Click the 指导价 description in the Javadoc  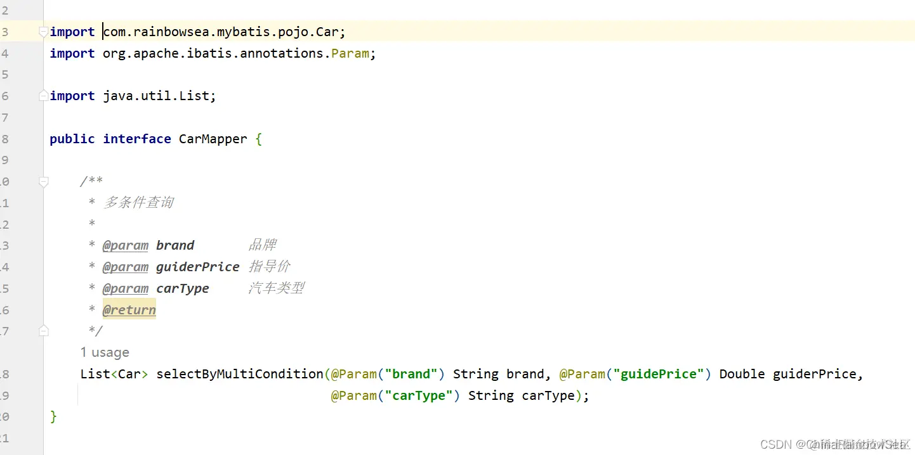[269, 267]
